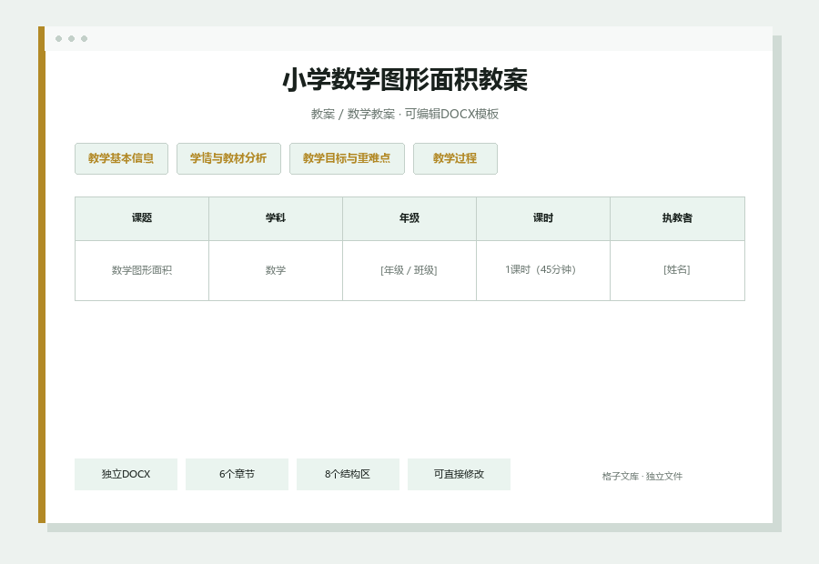The width and height of the screenshot is (819, 564).
Task: Select the 教学目标与重难点 tab
Action: (x=347, y=158)
